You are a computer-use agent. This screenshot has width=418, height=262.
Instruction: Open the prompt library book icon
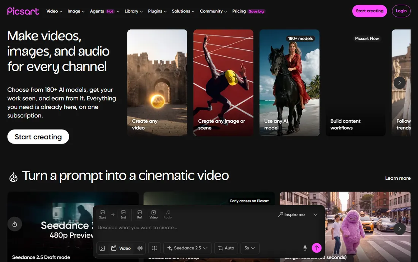[x=154, y=248]
